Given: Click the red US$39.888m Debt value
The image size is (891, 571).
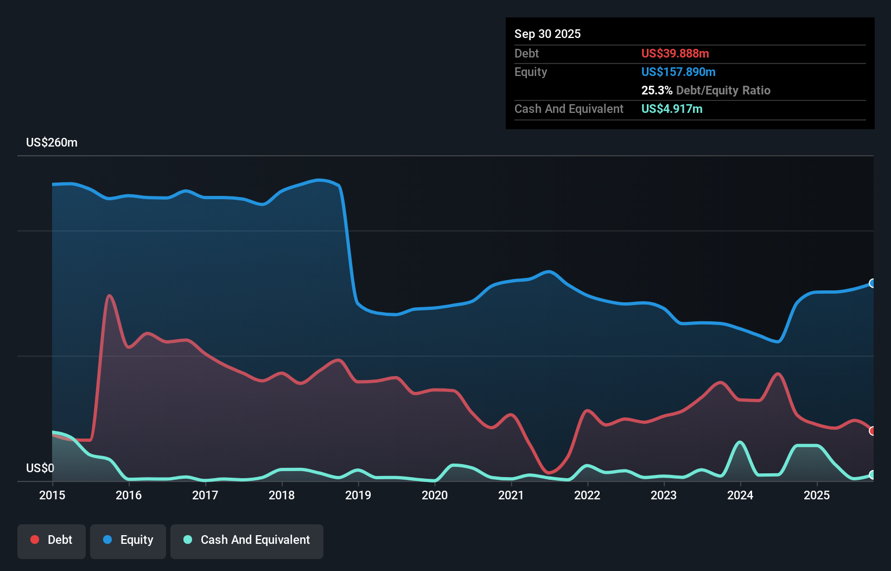Looking at the screenshot, I should click(x=675, y=53).
